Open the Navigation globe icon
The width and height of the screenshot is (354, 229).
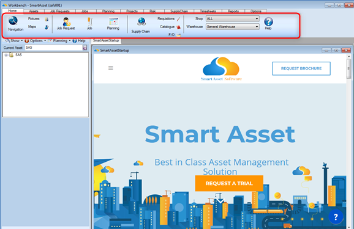pyautogui.click(x=13, y=21)
